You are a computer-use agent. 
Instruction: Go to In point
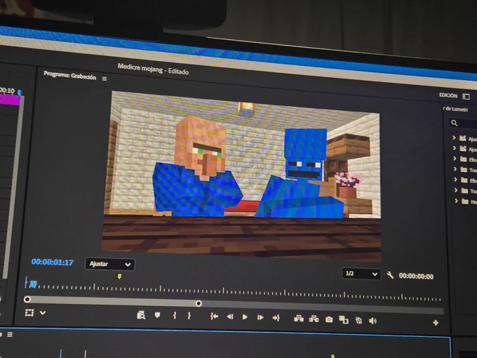(x=214, y=317)
